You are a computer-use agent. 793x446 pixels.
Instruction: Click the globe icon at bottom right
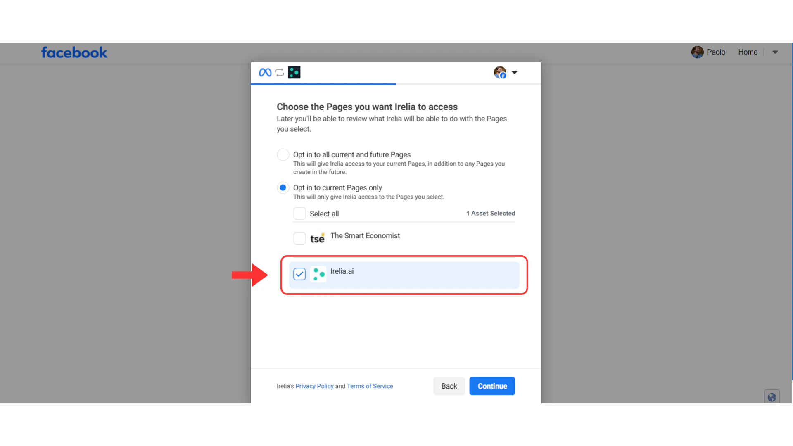[772, 397]
